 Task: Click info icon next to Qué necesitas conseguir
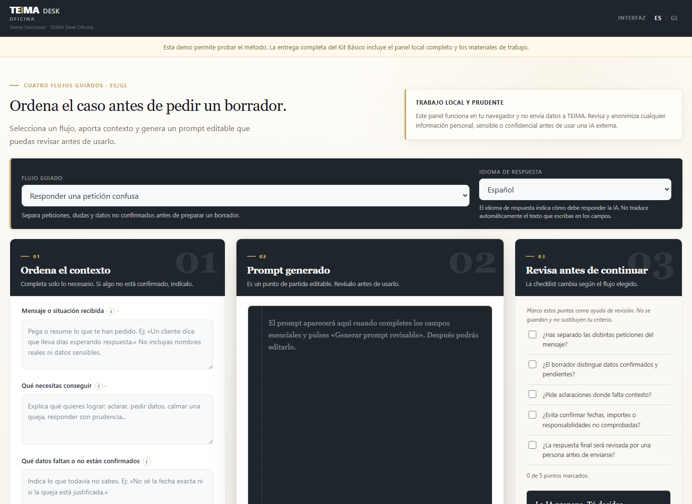point(99,386)
